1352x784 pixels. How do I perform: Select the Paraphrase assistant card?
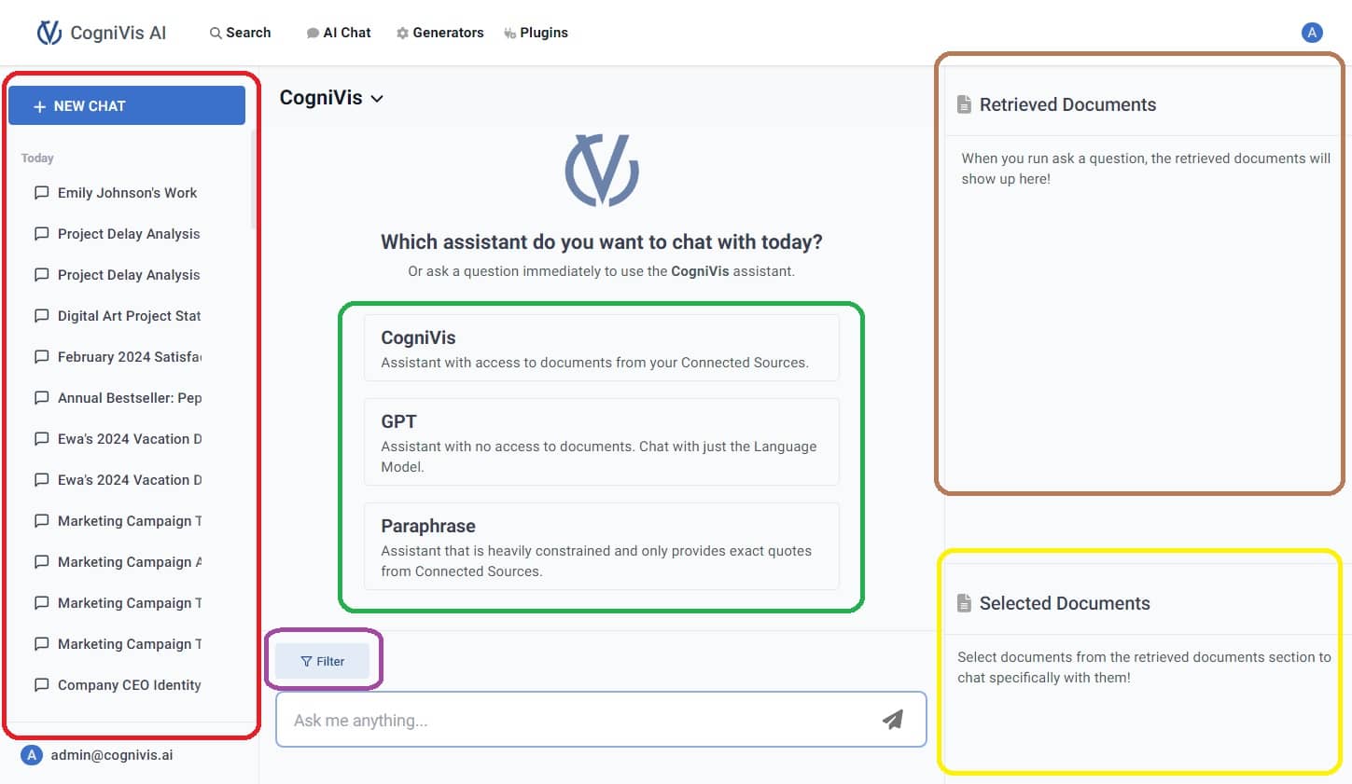(601, 546)
